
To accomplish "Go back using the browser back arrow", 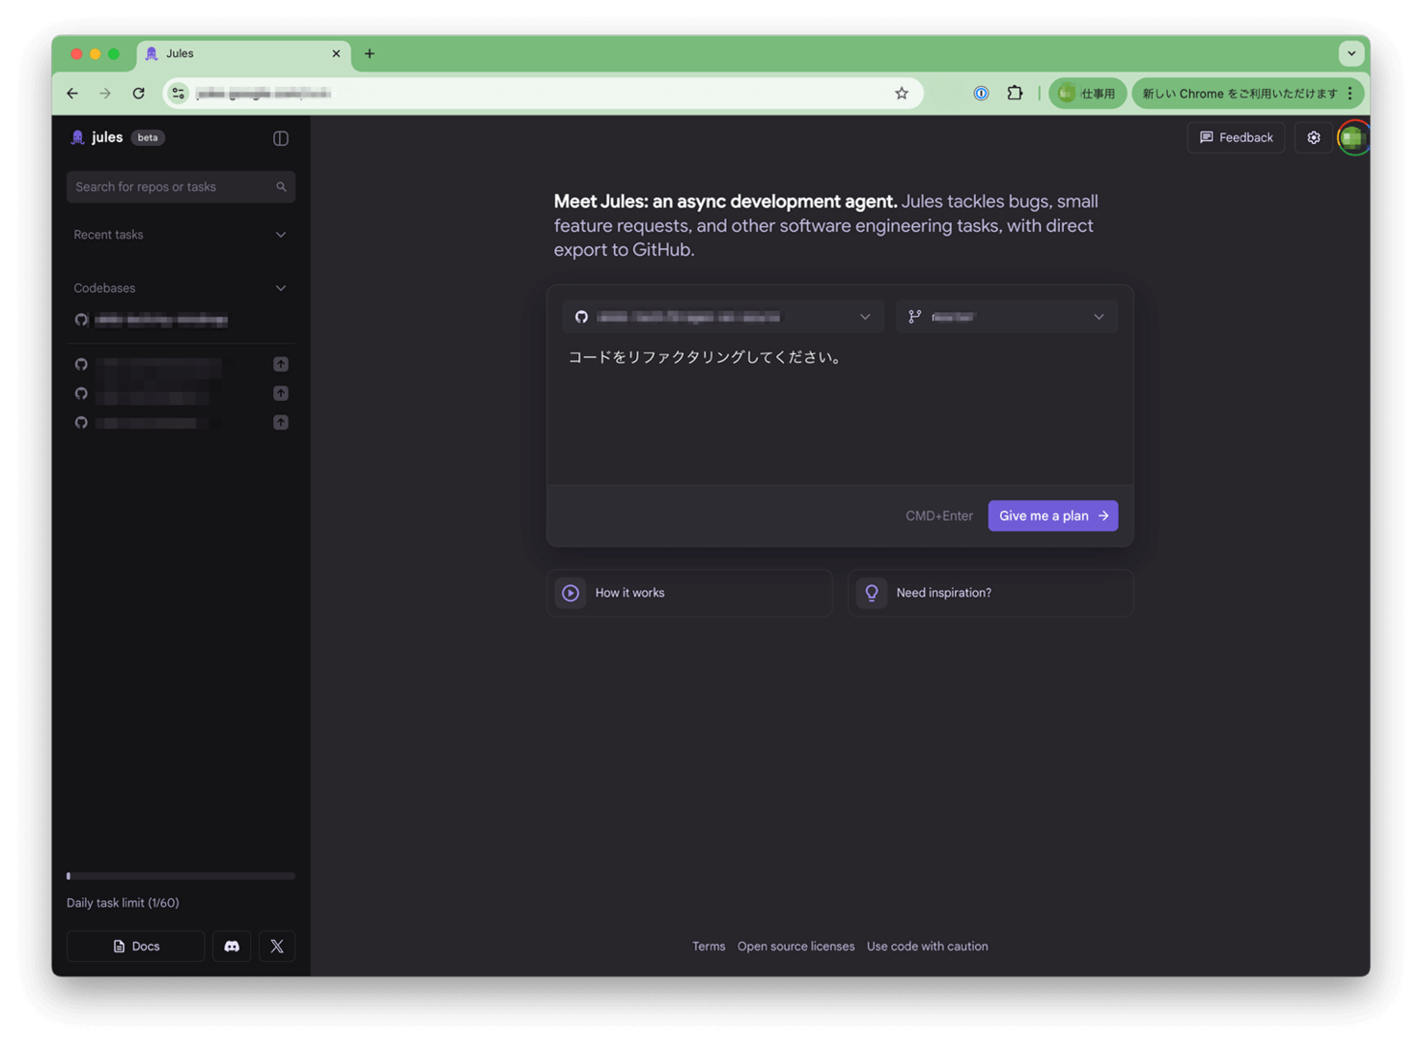I will 73,93.
